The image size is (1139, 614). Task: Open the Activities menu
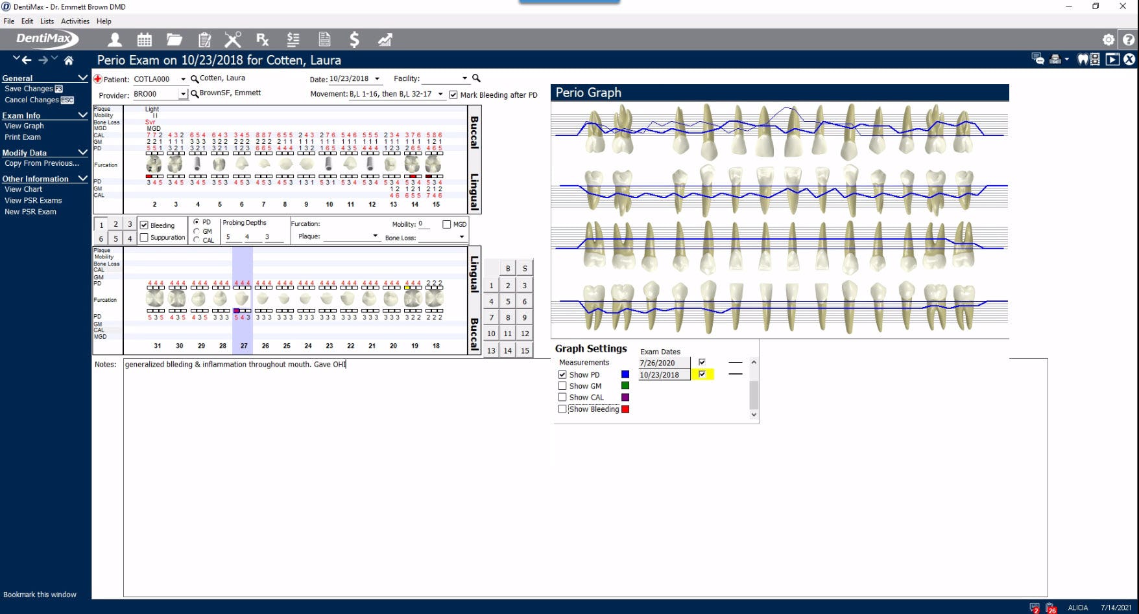[75, 21]
